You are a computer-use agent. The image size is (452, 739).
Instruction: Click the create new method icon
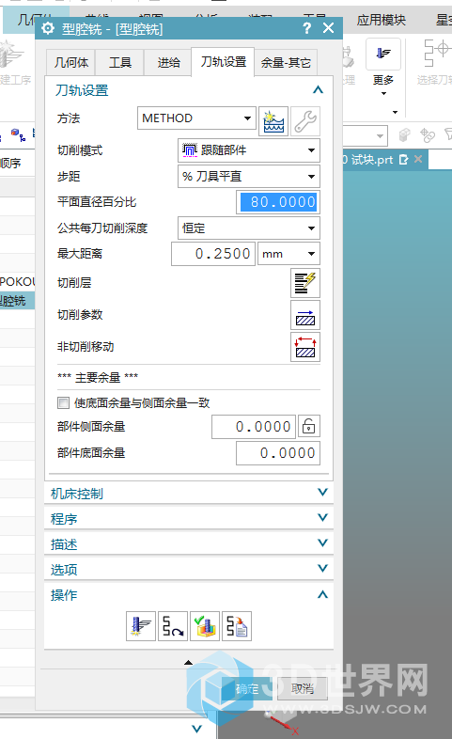(x=273, y=121)
